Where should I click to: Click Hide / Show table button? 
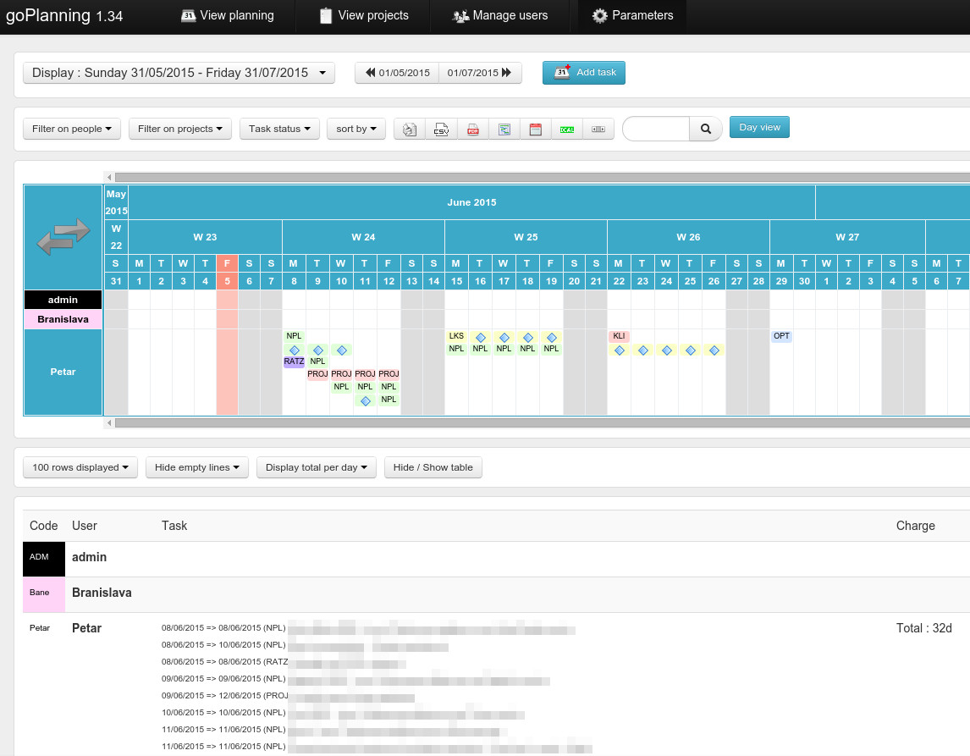pyautogui.click(x=433, y=467)
